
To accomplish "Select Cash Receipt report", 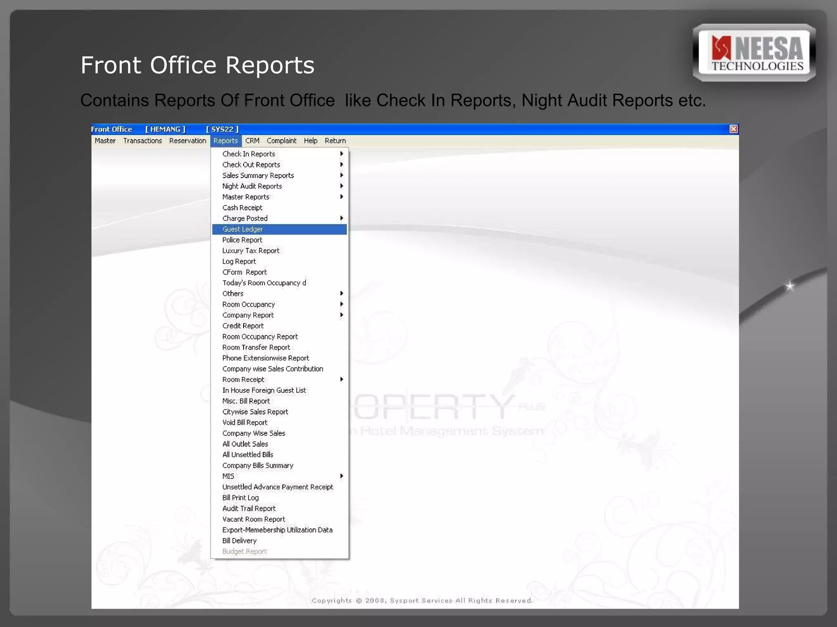I will pyautogui.click(x=280, y=208).
